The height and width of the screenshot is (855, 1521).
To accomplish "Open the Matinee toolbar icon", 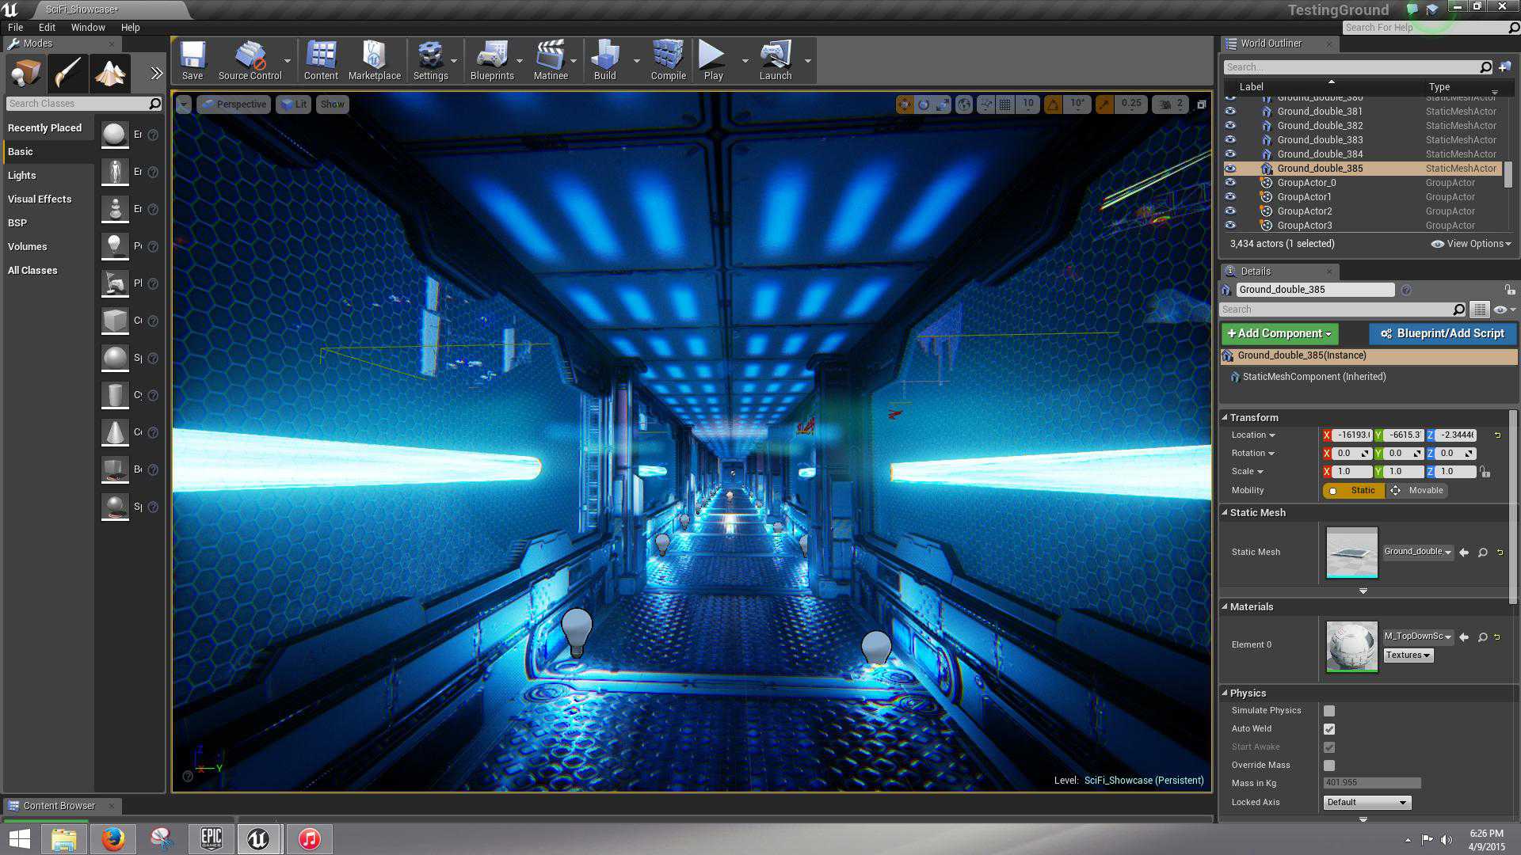I will (551, 60).
